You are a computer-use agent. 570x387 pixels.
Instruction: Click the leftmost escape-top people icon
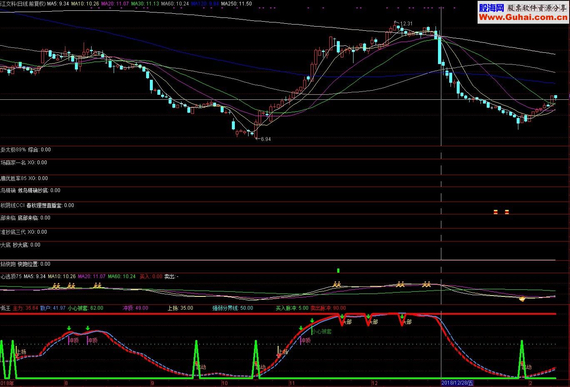56,286
